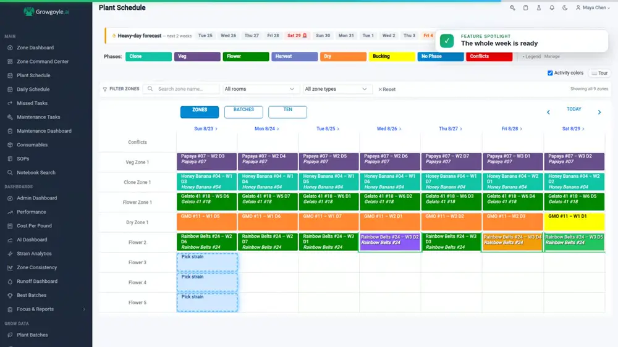Toggle the Flower phase filter
Image resolution: width=618 pixels, height=347 pixels.
(246, 56)
